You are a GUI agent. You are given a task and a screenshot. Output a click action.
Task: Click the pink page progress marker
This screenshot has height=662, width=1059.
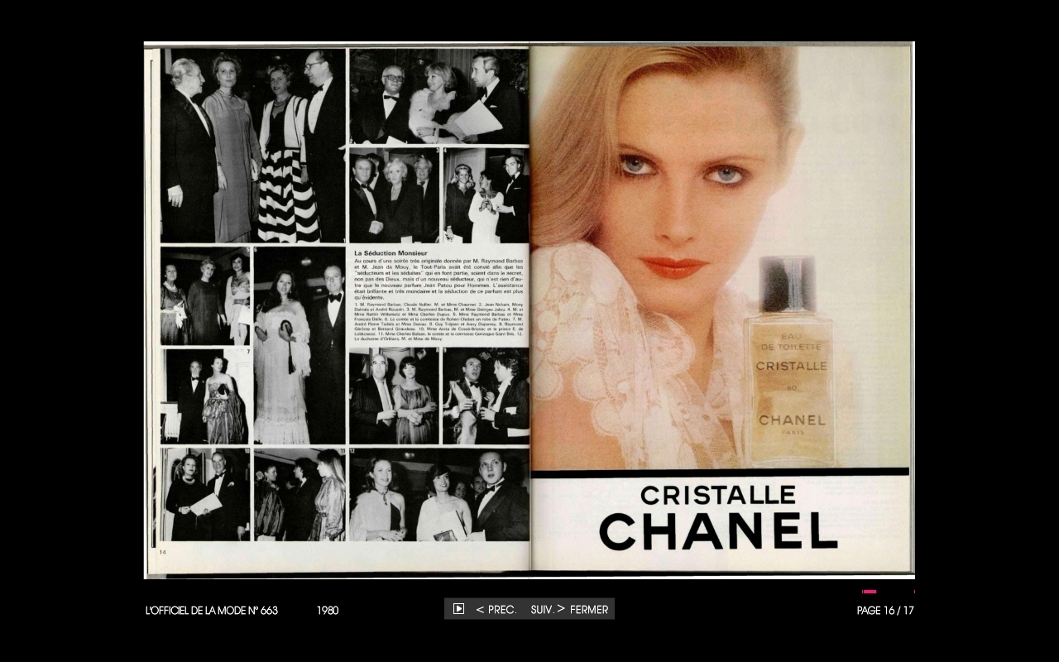coord(869,592)
